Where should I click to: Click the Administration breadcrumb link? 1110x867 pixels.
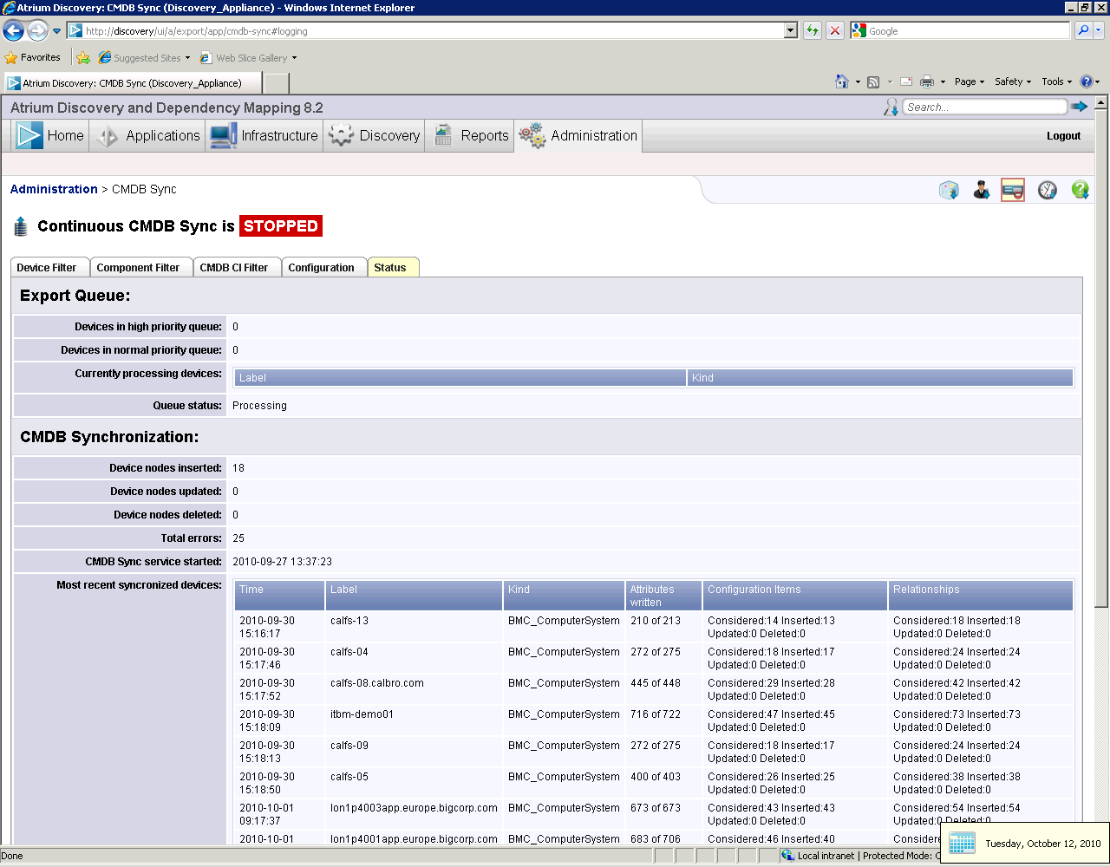click(x=54, y=189)
